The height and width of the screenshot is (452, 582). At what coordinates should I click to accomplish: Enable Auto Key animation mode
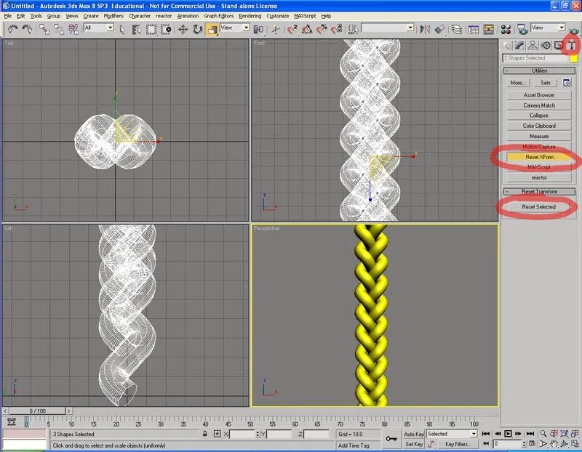414,435
